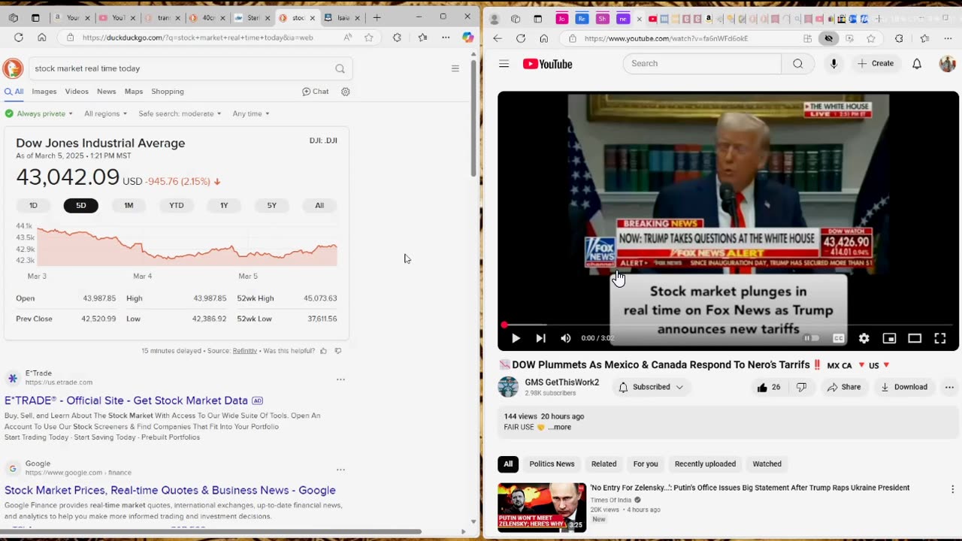962x541 pixels.
Task: Bookmark the DuckDuckGo page with the star icon
Action: click(368, 38)
